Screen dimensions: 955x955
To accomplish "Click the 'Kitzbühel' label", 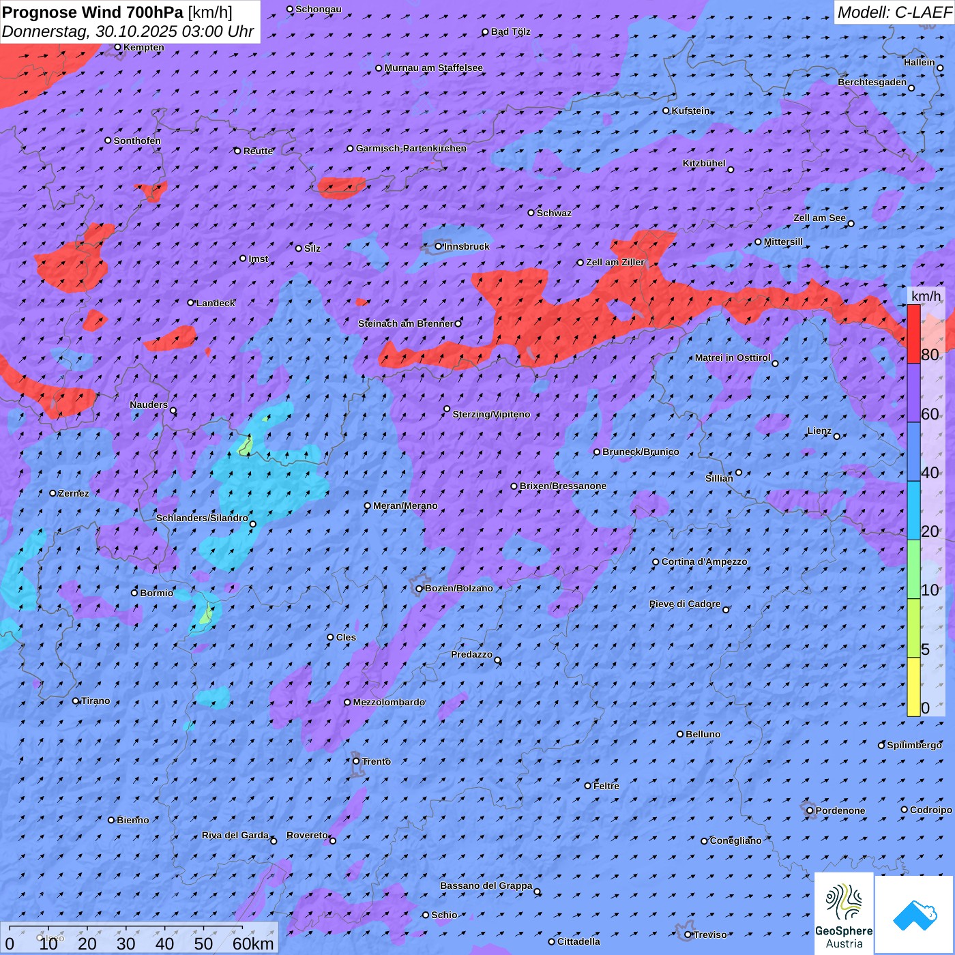I will [704, 163].
